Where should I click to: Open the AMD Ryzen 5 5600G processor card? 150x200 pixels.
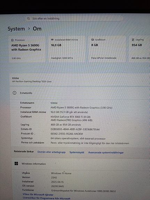27,49
